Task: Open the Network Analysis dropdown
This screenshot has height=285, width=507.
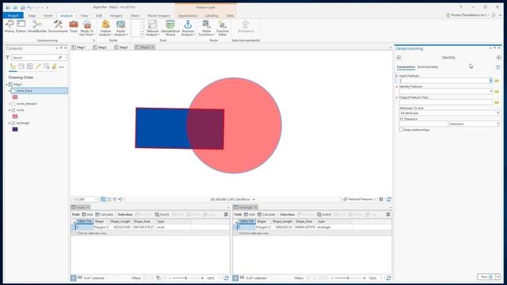Action: coord(152,28)
